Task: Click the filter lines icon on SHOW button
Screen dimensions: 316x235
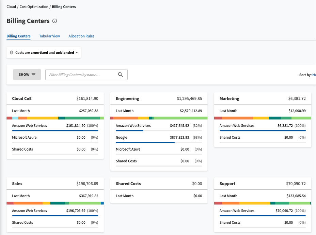Action: [33, 75]
